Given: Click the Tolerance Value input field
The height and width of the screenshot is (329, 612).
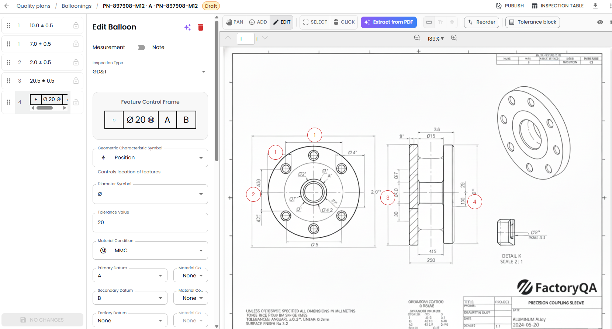Looking at the screenshot, I should [150, 222].
